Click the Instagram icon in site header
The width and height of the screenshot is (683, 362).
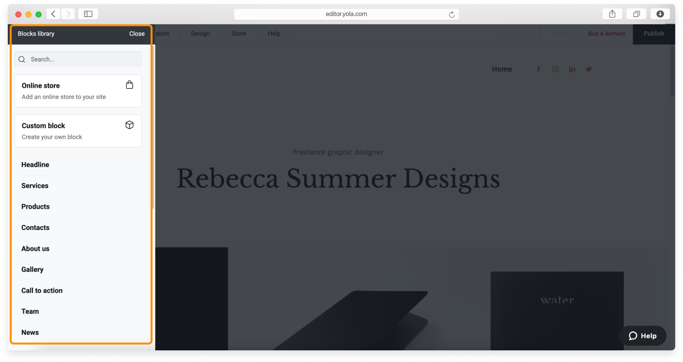pyautogui.click(x=555, y=69)
